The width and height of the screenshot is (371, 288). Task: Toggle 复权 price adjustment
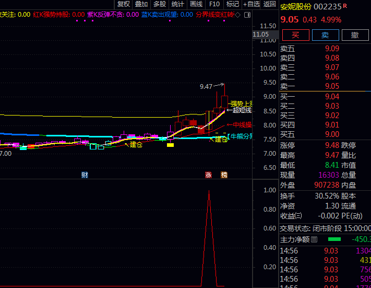(123, 4)
